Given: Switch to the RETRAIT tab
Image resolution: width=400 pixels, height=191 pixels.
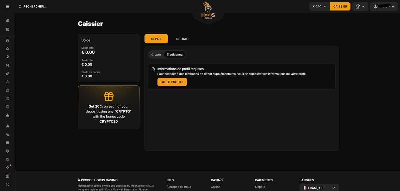Looking at the screenshot, I should click(x=183, y=39).
